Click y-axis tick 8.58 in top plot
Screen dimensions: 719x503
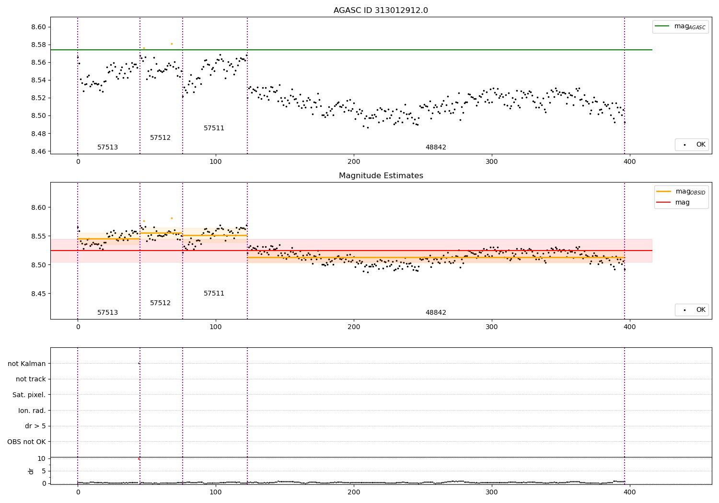38,45
